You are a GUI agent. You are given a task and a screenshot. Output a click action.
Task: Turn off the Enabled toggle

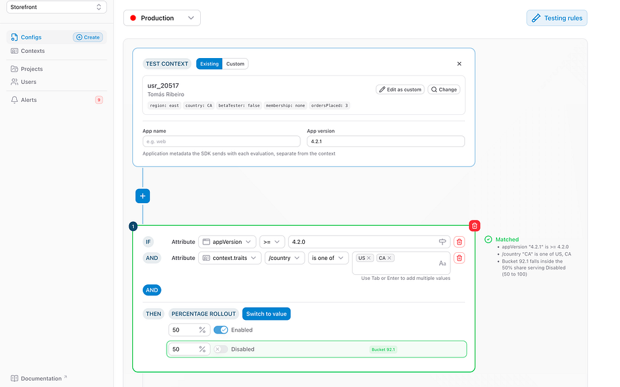[221, 330]
